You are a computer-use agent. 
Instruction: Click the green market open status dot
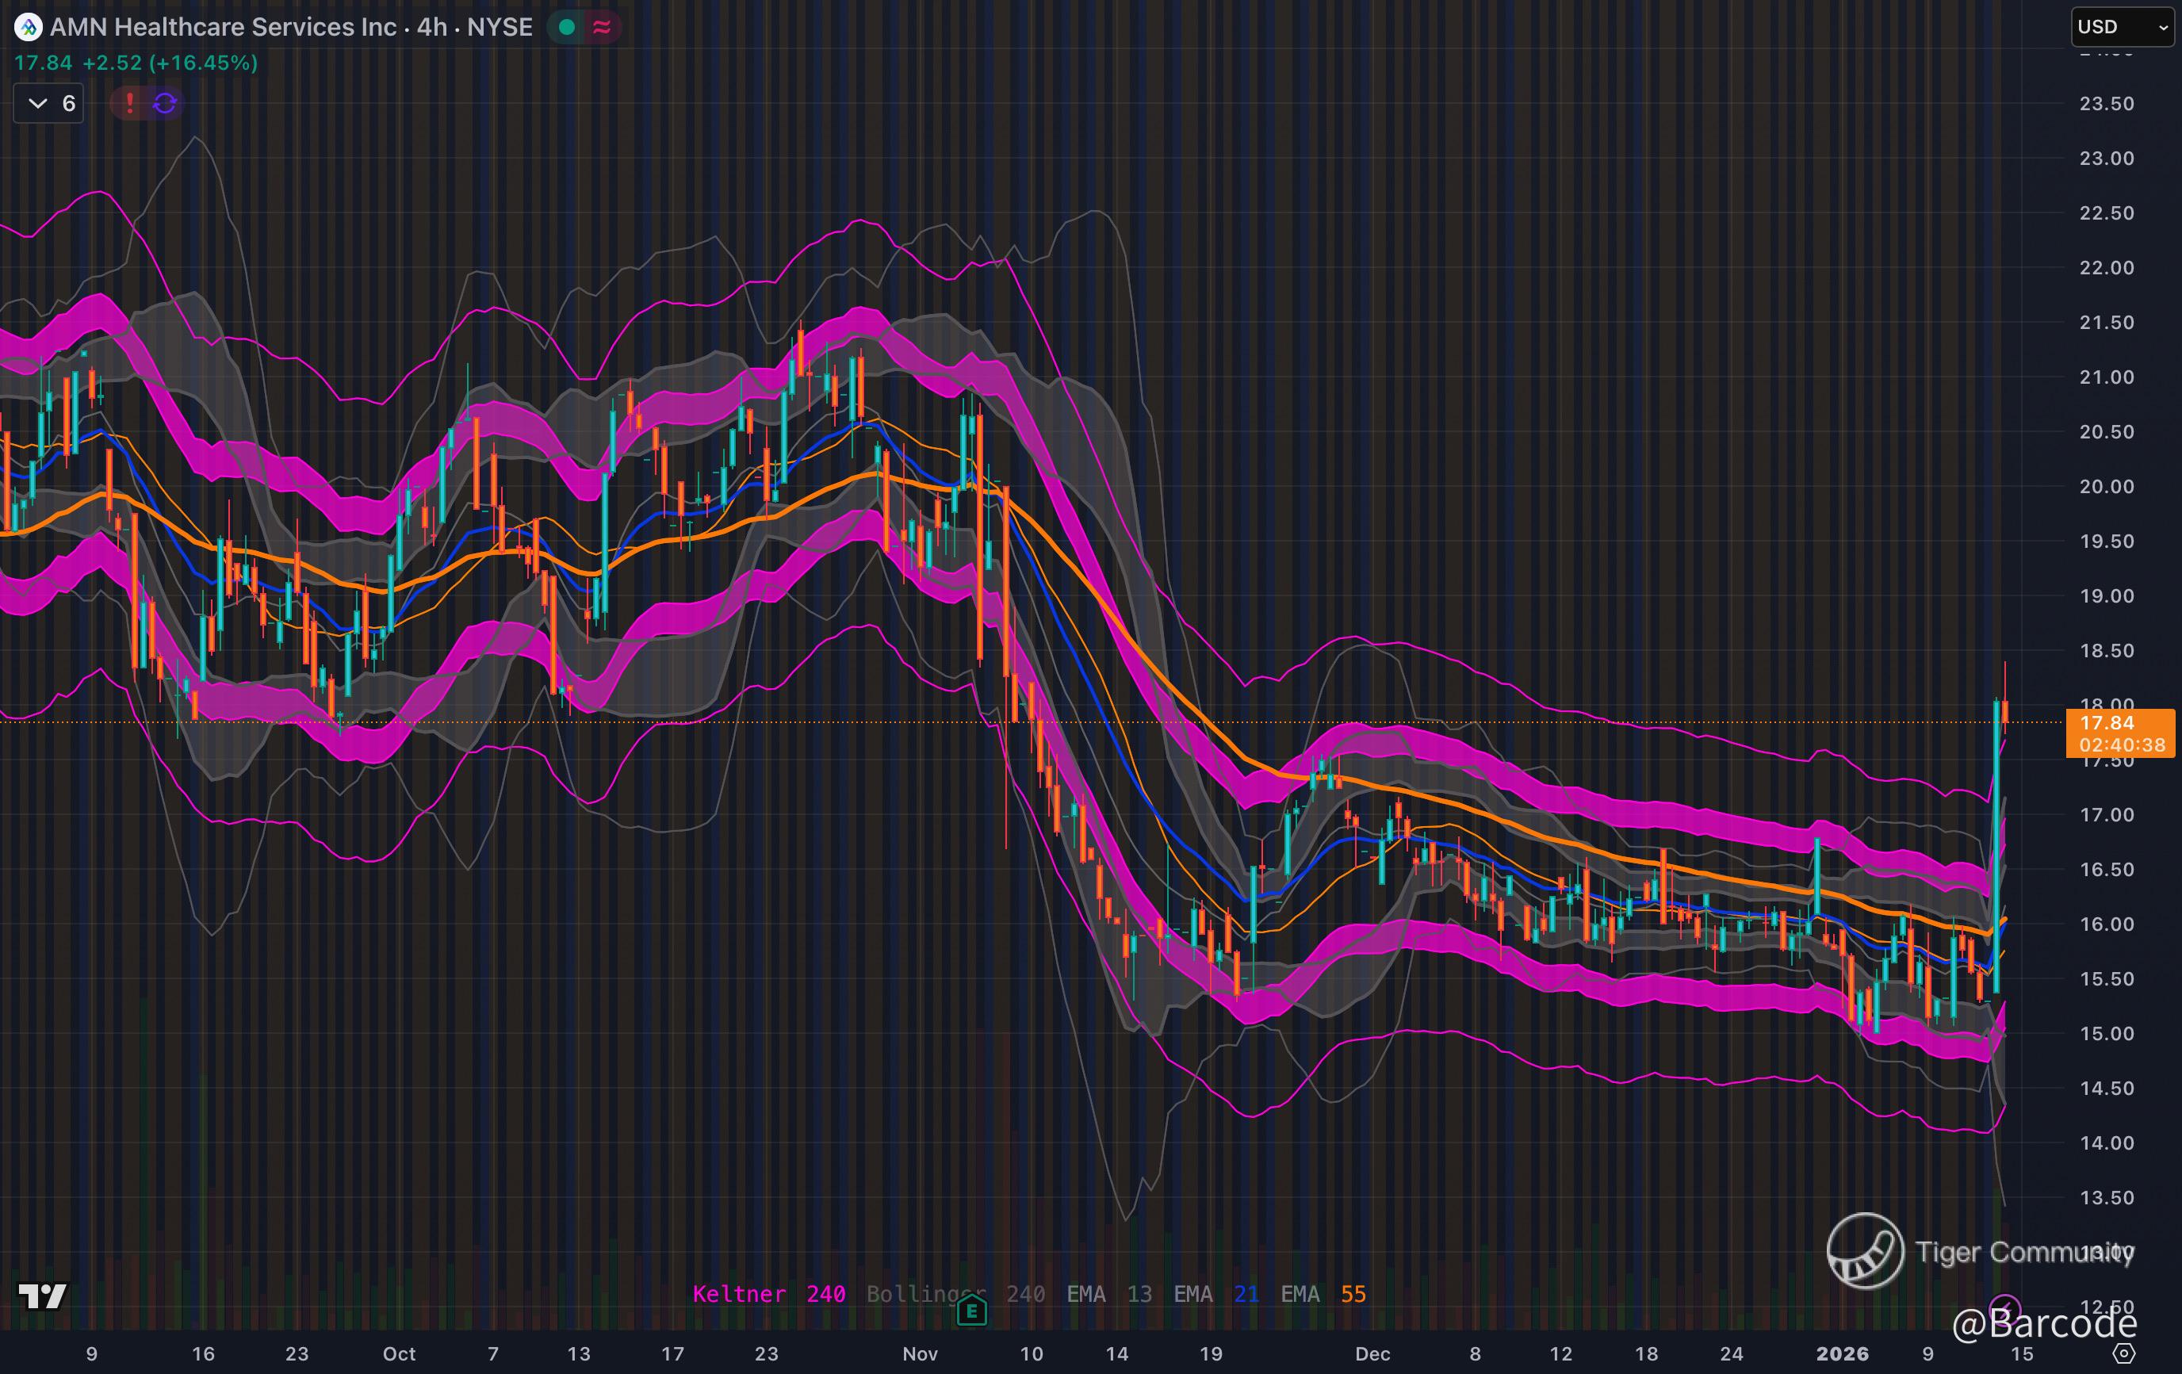coord(567,27)
